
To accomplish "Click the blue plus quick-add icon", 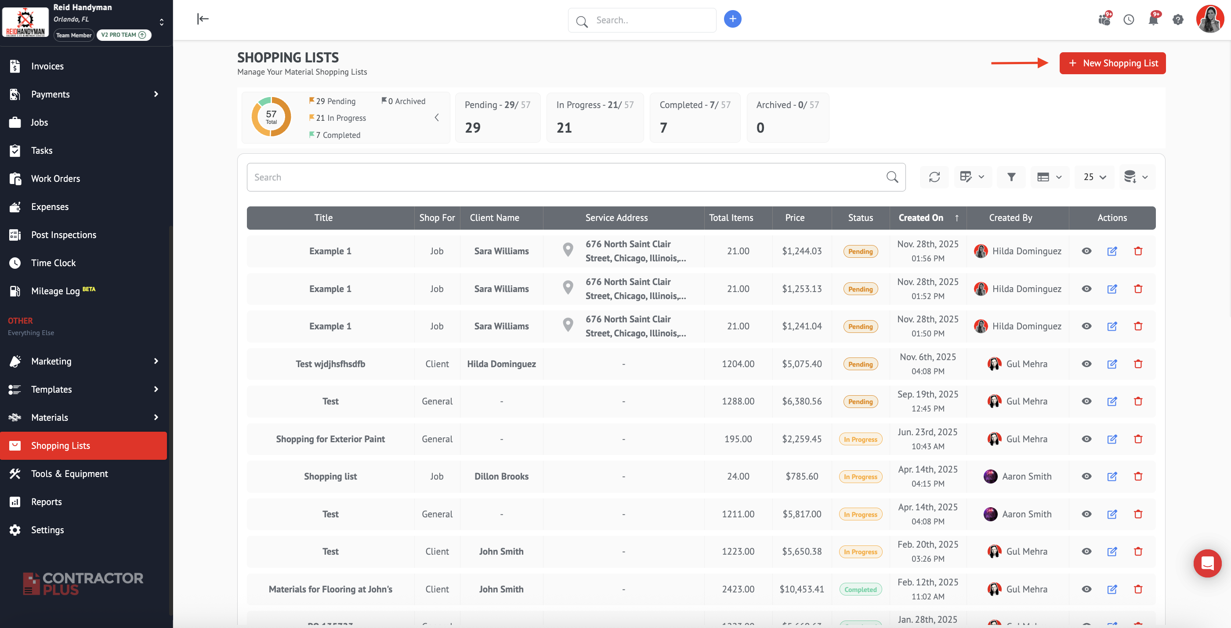I will (x=732, y=19).
